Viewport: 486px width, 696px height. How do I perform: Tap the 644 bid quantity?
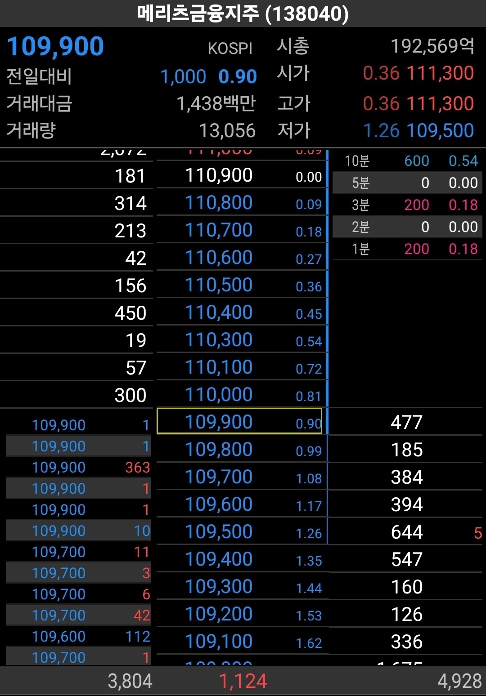pos(407,532)
